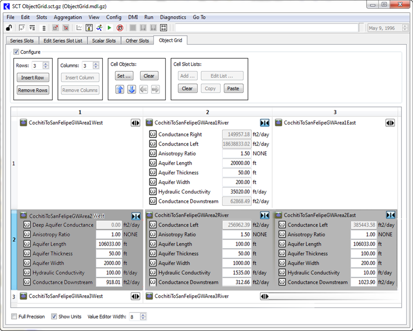This screenshot has width=413, height=331.
Task: Click slot icon next to Hydraulic Conductivity 35020.00
Action: (153, 192)
